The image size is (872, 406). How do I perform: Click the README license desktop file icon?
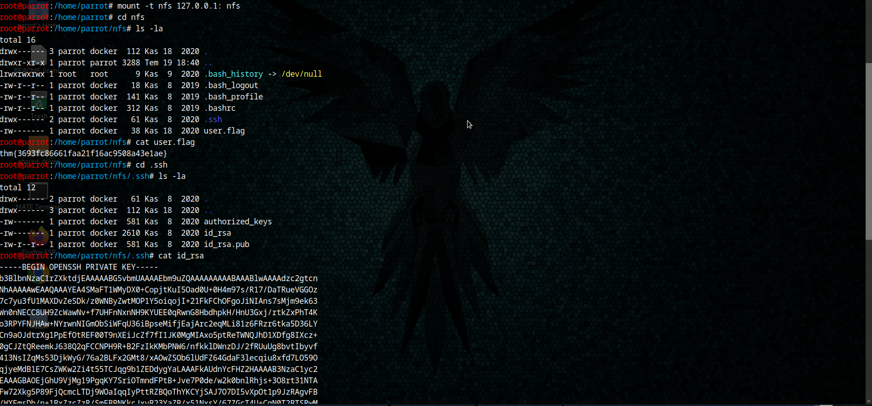pyautogui.click(x=38, y=54)
